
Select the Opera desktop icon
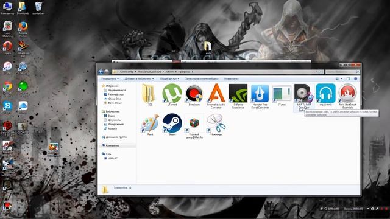pos(7,47)
